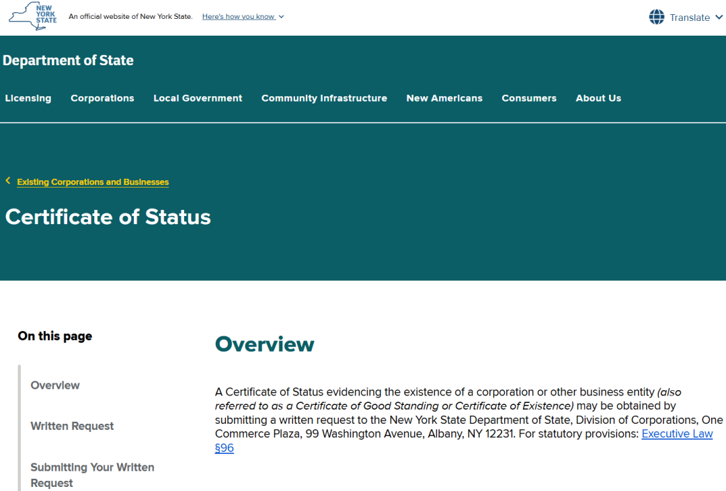Jump to Submitting Your Written Request section

tap(93, 475)
